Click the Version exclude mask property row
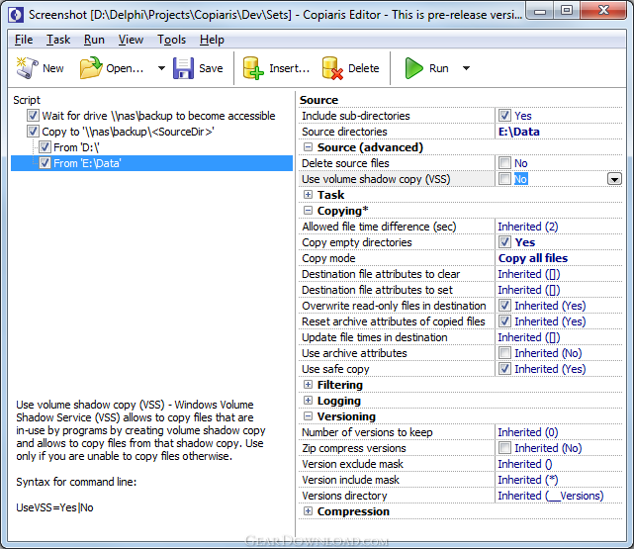 pyautogui.click(x=461, y=464)
